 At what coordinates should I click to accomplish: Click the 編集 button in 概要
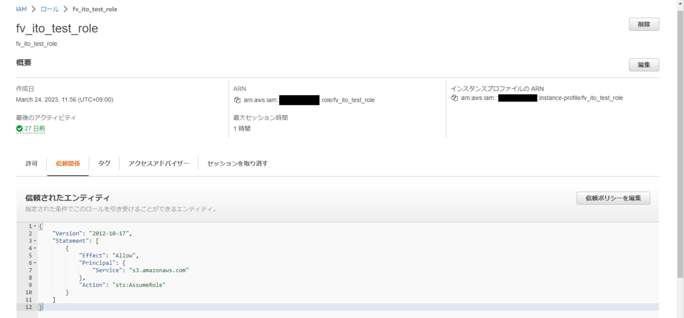(x=644, y=65)
